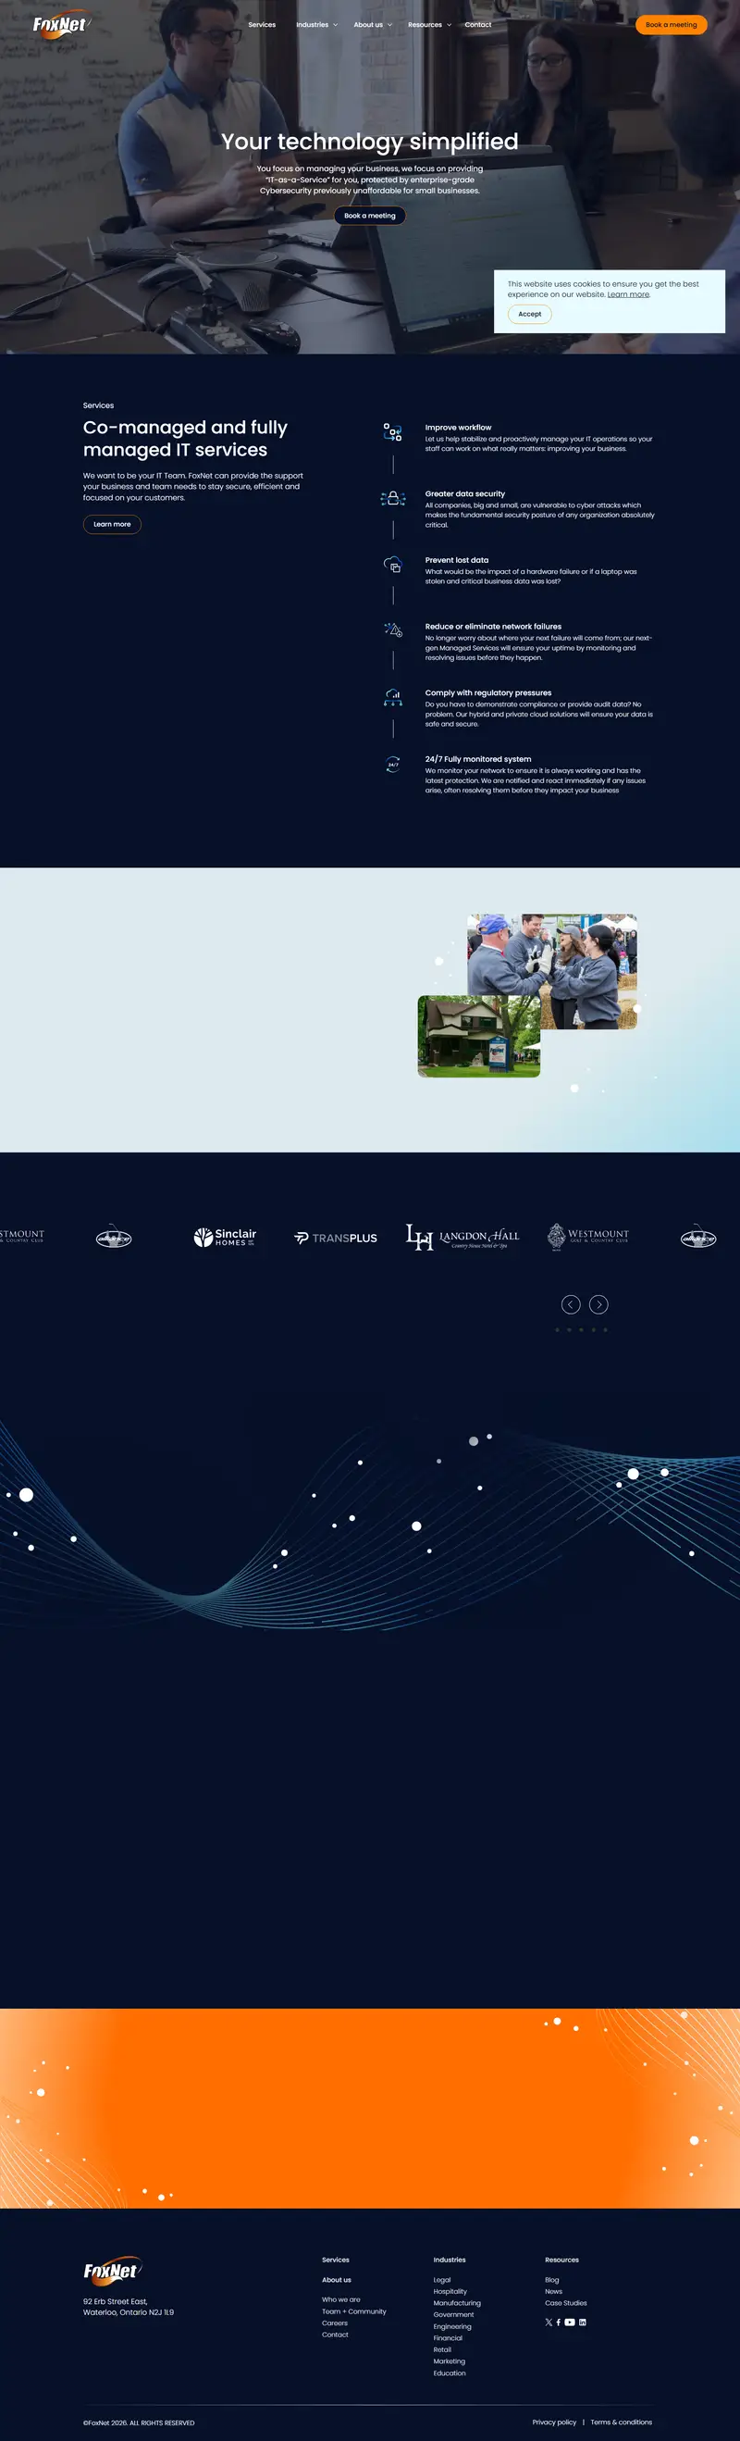Open the Financial industry footer link
The width and height of the screenshot is (740, 2441).
coord(449,2337)
